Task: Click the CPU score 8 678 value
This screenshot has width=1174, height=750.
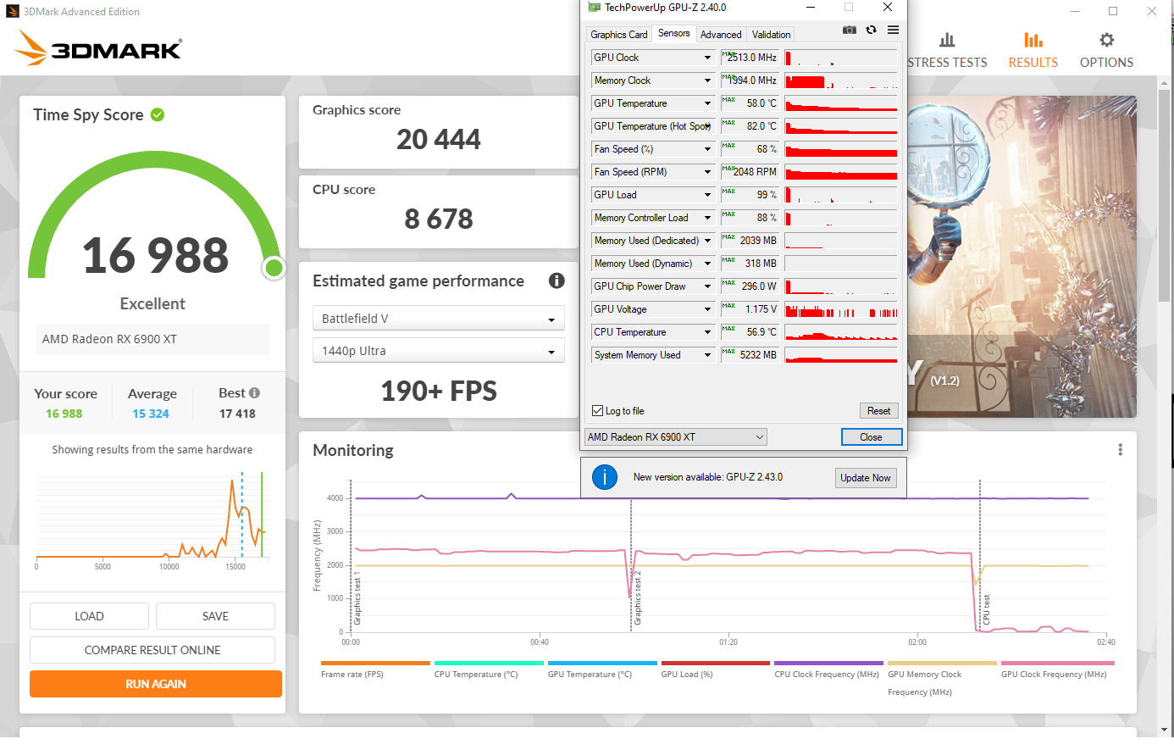Action: tap(438, 219)
